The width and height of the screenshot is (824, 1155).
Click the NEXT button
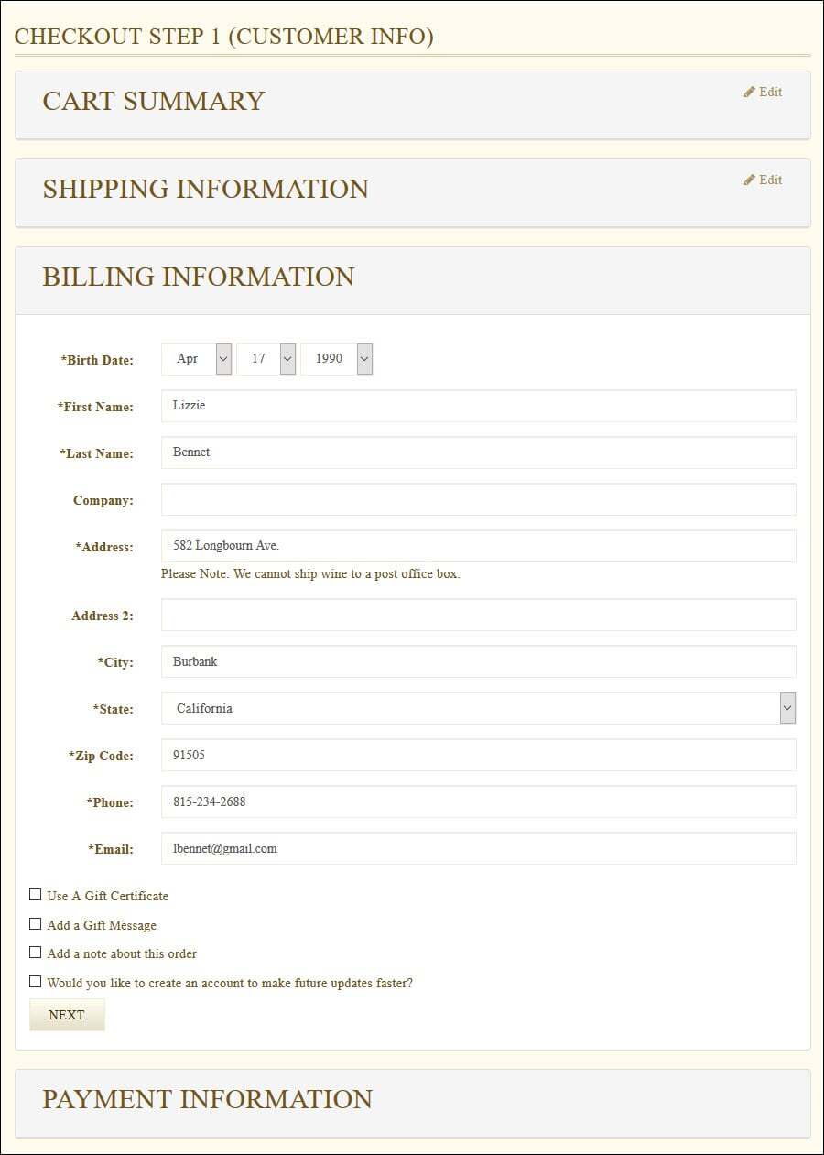(67, 1015)
